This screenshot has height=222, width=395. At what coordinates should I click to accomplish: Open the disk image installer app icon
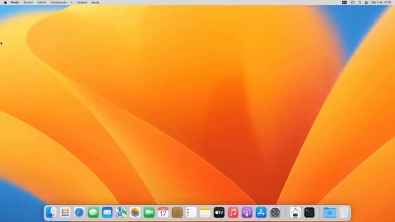(295, 213)
